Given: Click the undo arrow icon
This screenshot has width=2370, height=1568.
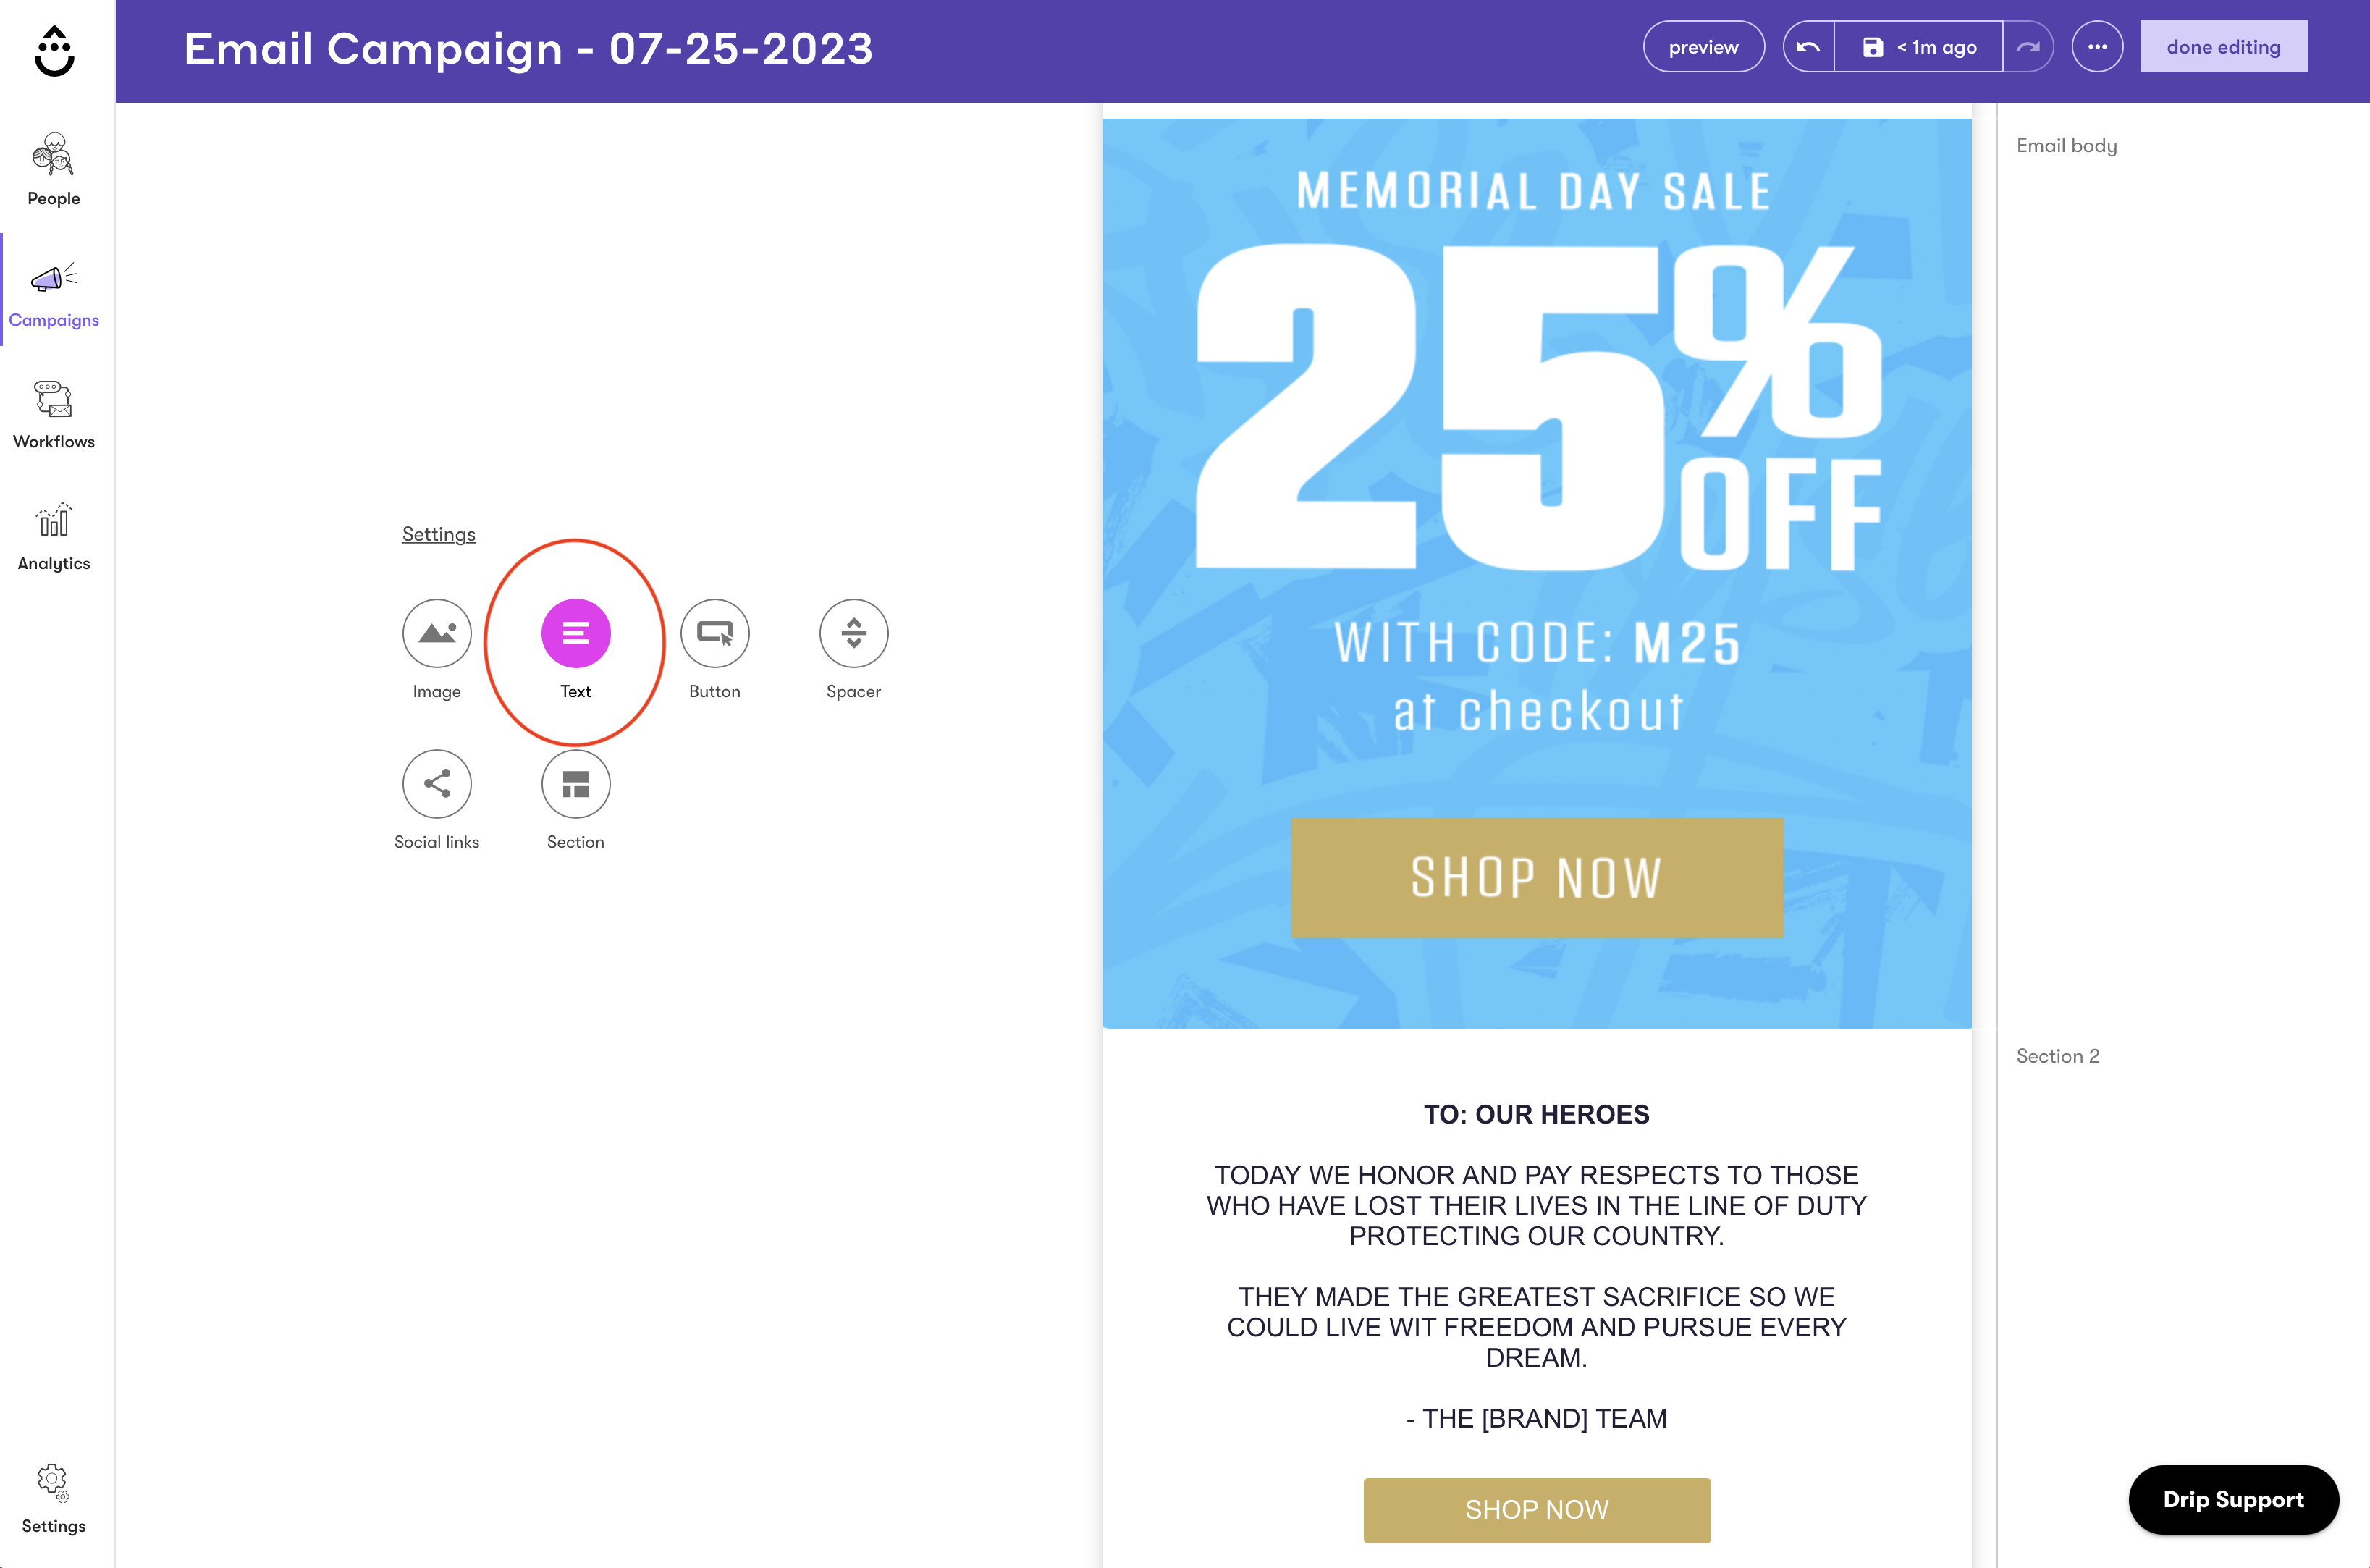Looking at the screenshot, I should pos(1808,47).
